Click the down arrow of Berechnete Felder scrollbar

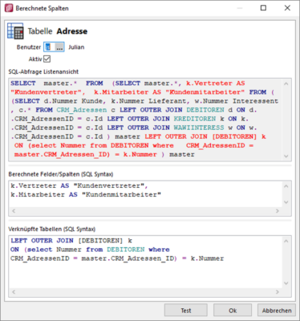pos(286,202)
